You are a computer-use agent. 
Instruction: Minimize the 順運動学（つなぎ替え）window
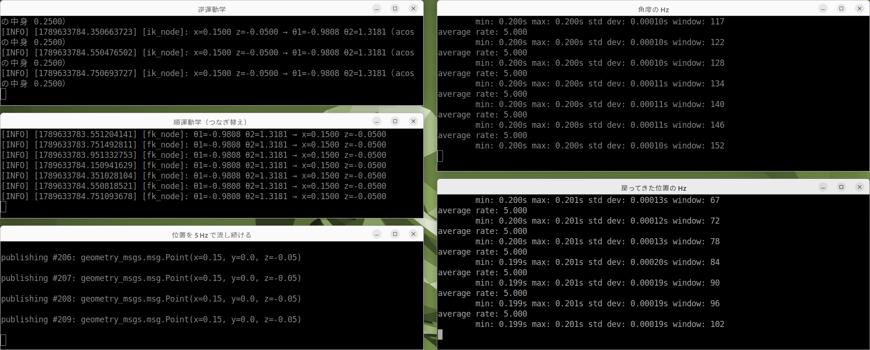pos(377,121)
